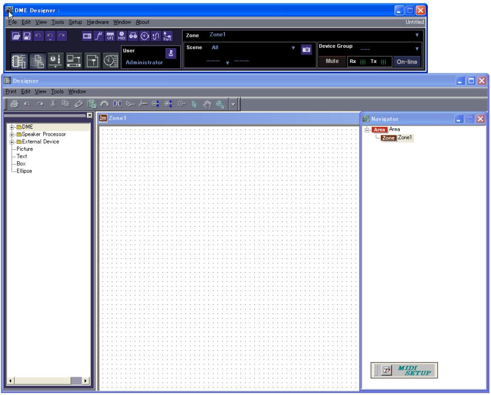491x395 pixels.
Task: Click the GPI settings icon
Action: pyautogui.click(x=110, y=36)
